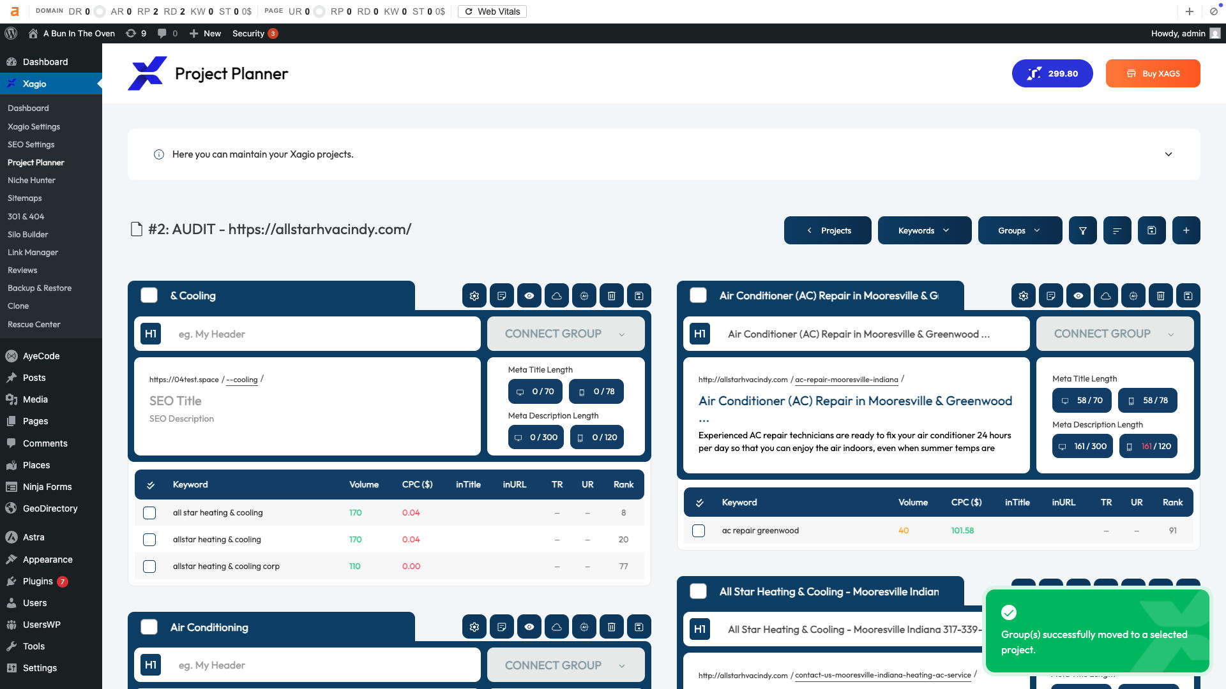Click cloud icon for Air Conditioning group
The height and width of the screenshot is (689, 1226).
tap(557, 627)
